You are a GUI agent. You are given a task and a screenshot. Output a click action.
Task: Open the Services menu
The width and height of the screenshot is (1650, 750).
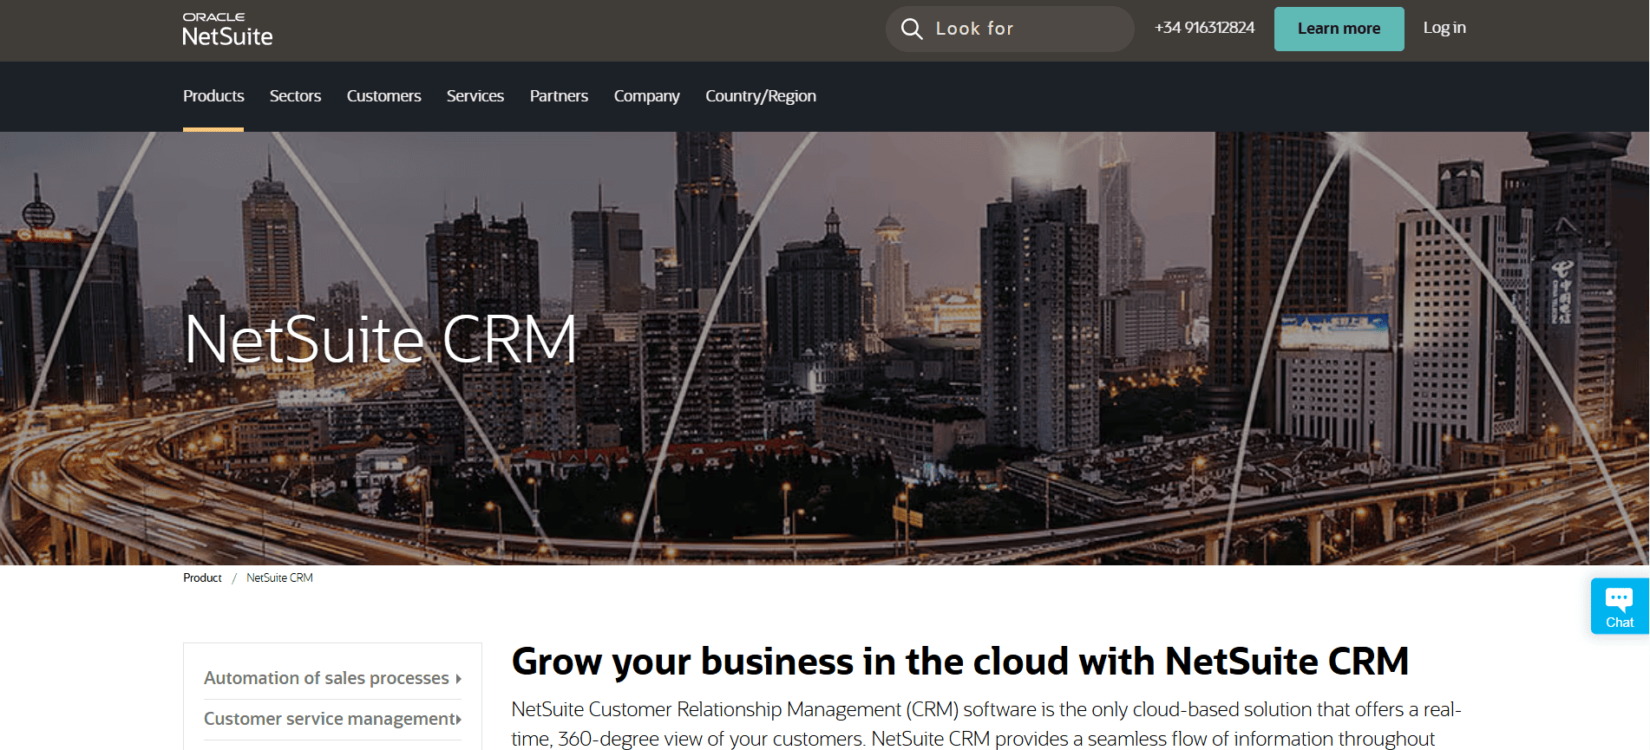(475, 96)
